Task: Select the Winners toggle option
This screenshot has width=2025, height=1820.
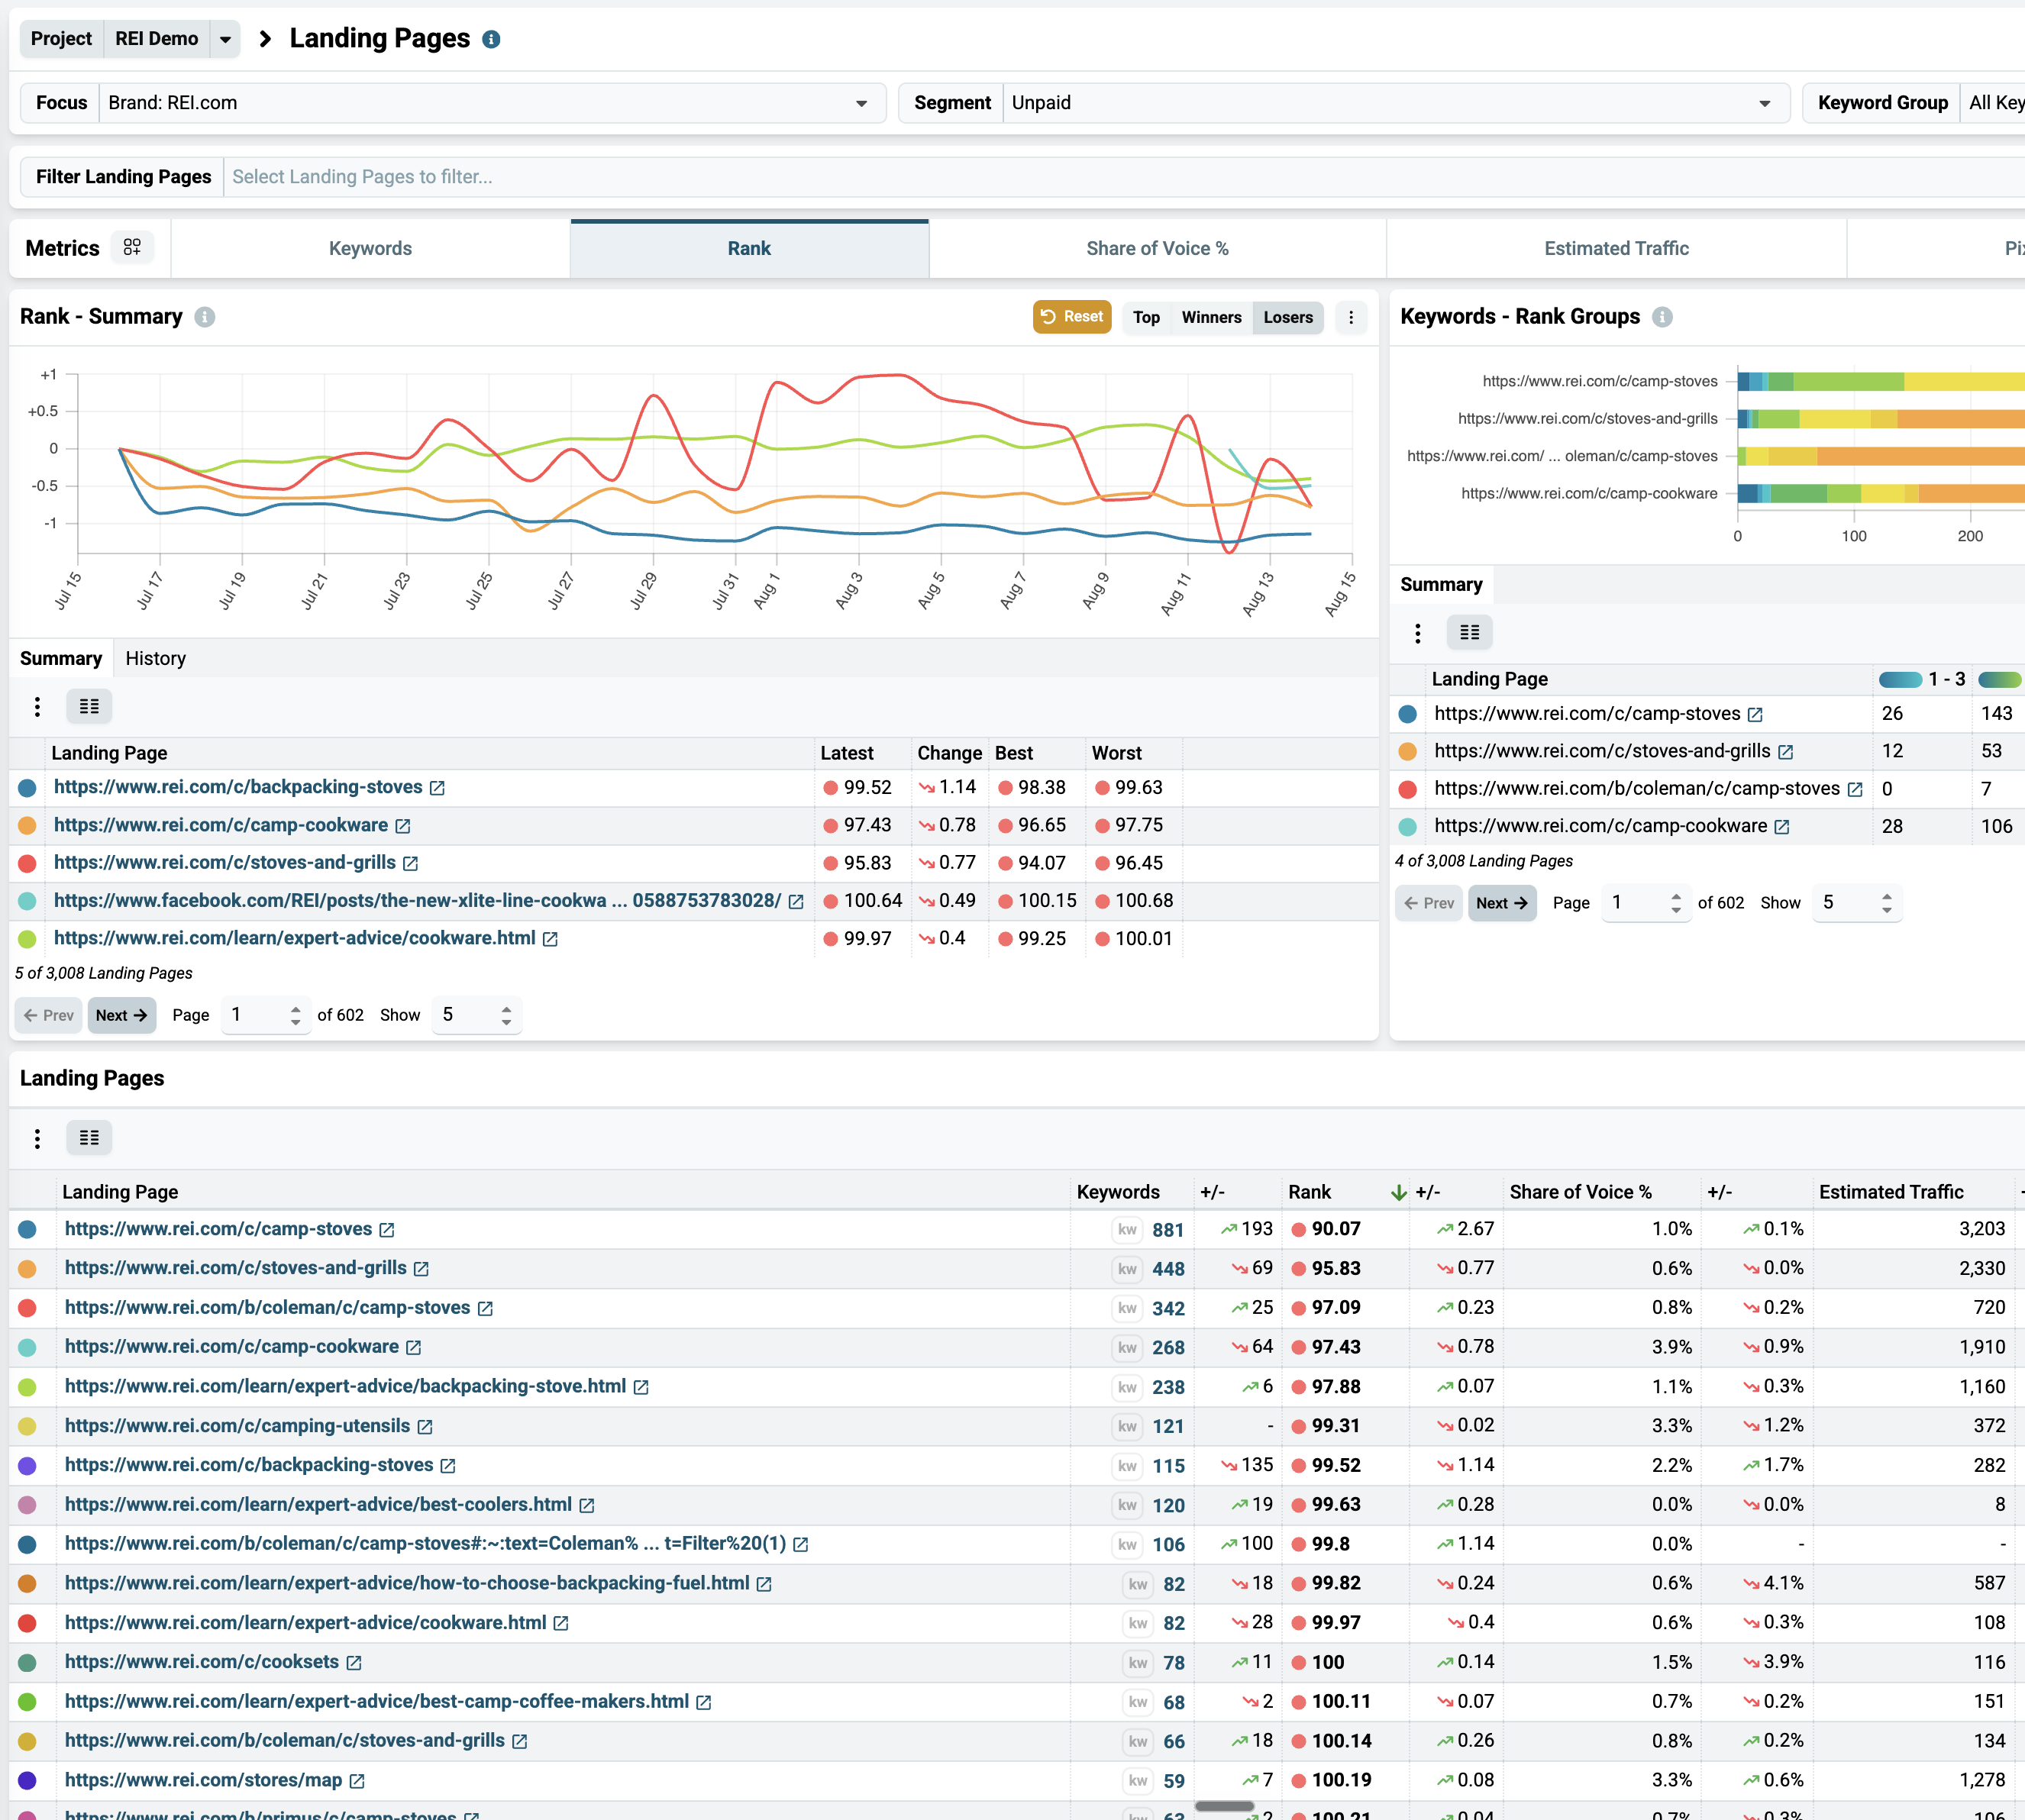Action: pyautogui.click(x=1211, y=317)
